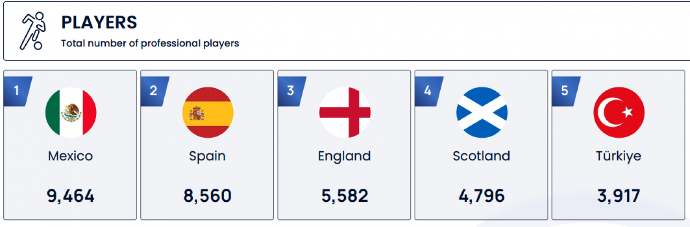The height and width of the screenshot is (227, 690).
Task: Select the Scotland country name
Action: pos(482,156)
